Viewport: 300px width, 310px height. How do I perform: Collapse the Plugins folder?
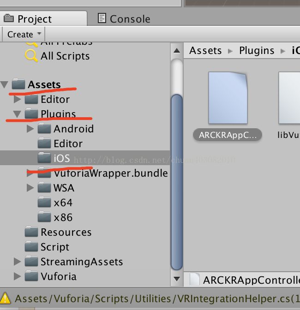[x=17, y=114]
